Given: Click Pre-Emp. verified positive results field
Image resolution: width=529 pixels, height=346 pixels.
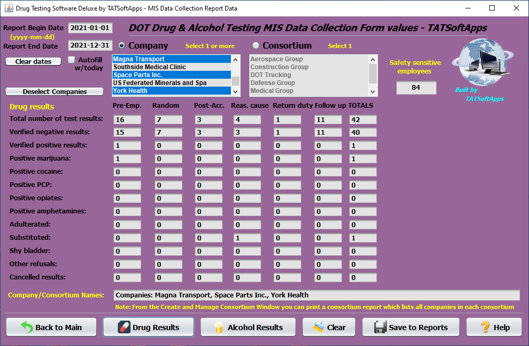Looking at the screenshot, I should click(x=127, y=145).
